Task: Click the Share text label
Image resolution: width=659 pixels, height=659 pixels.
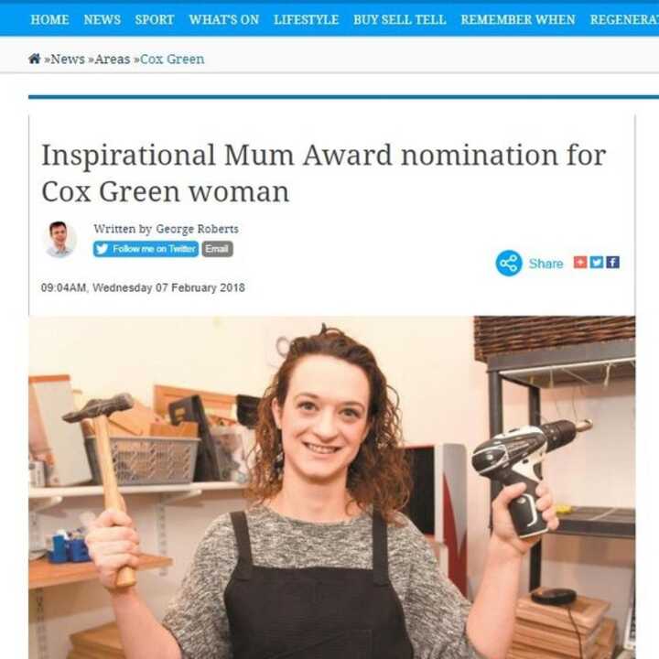Action: [546, 264]
